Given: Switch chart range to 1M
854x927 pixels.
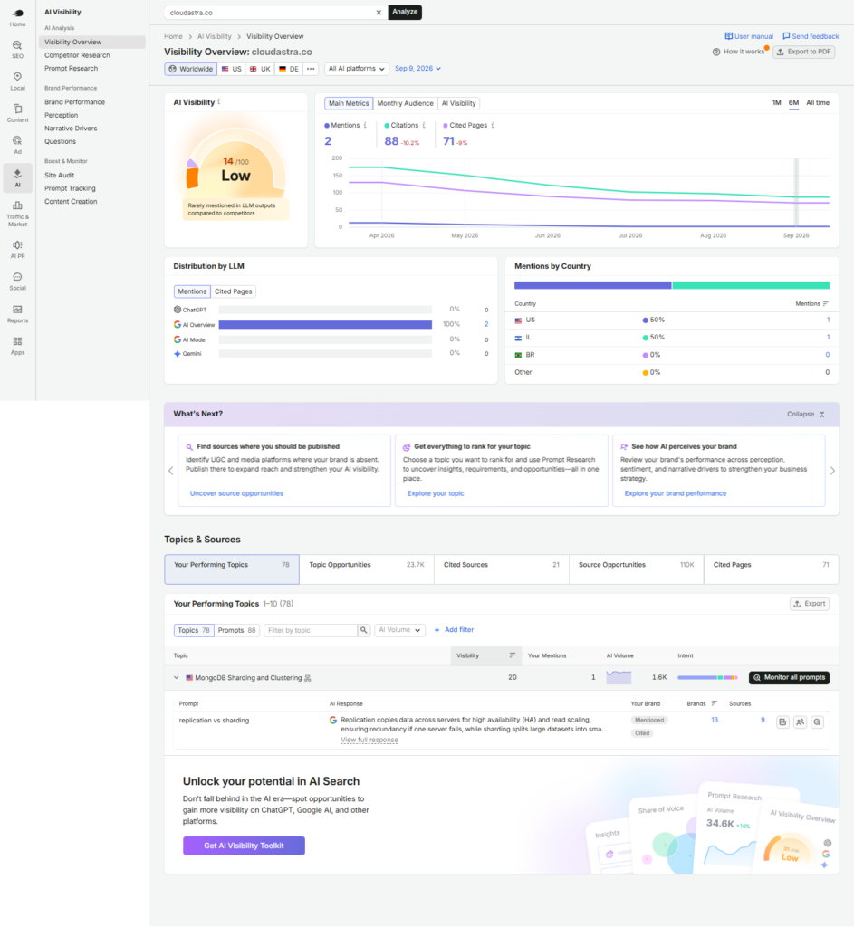Looking at the screenshot, I should 776,103.
